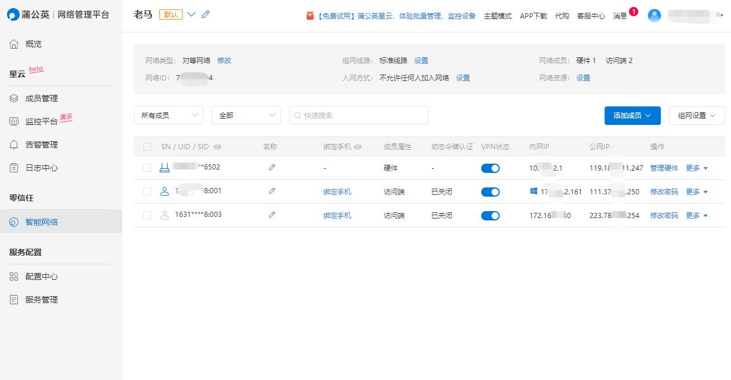Click the 添加成员 button

pyautogui.click(x=632, y=115)
